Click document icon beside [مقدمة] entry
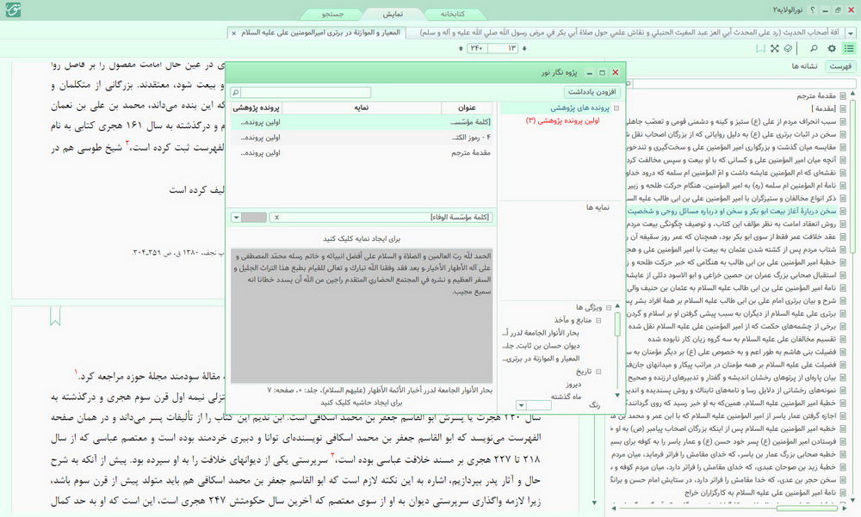This screenshot has height=517, width=861. [843, 108]
